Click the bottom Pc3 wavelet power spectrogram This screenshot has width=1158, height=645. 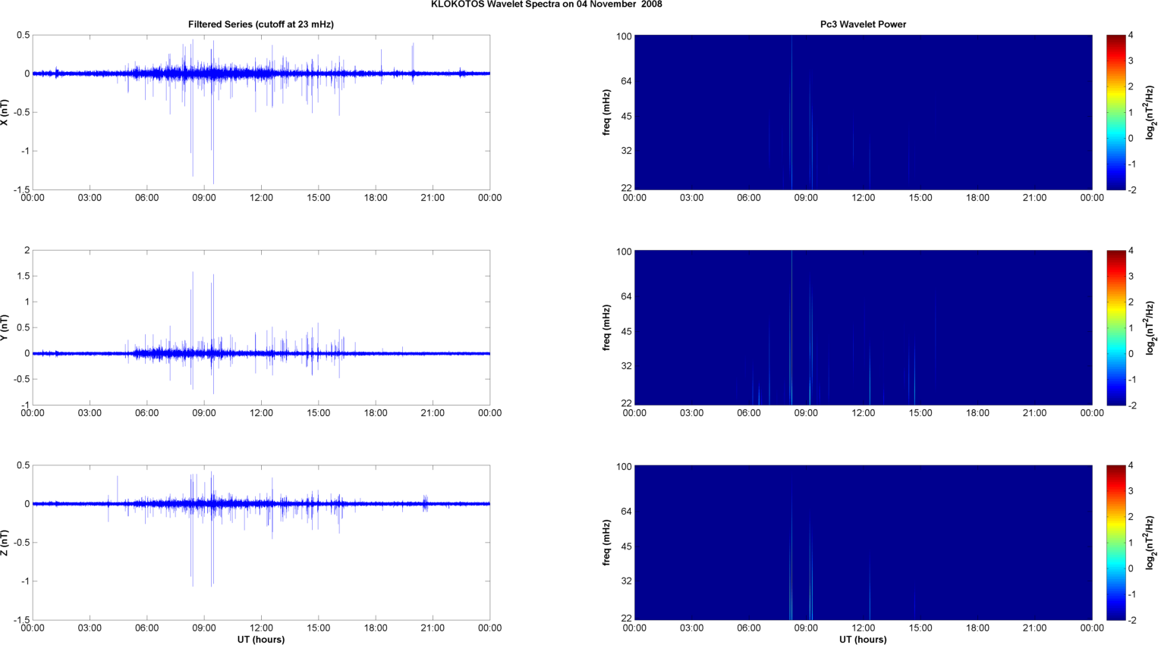point(863,543)
